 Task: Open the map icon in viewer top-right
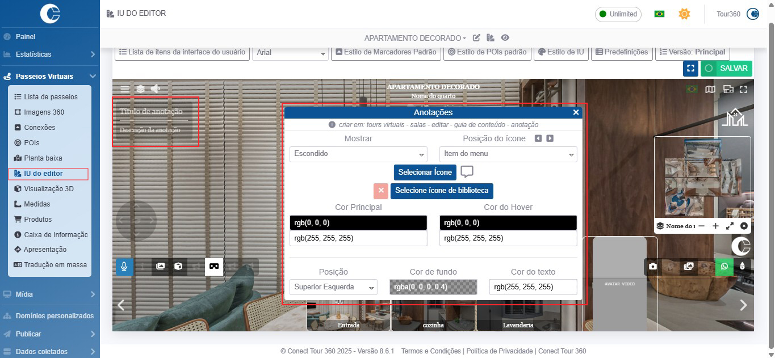pos(710,89)
